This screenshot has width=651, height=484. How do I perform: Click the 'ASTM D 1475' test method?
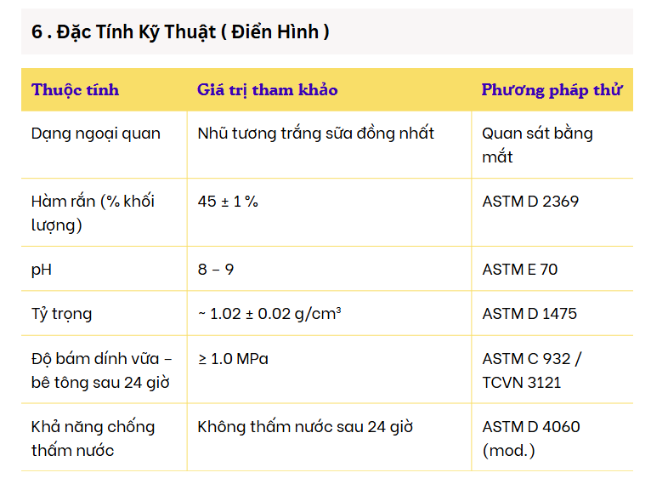(529, 314)
